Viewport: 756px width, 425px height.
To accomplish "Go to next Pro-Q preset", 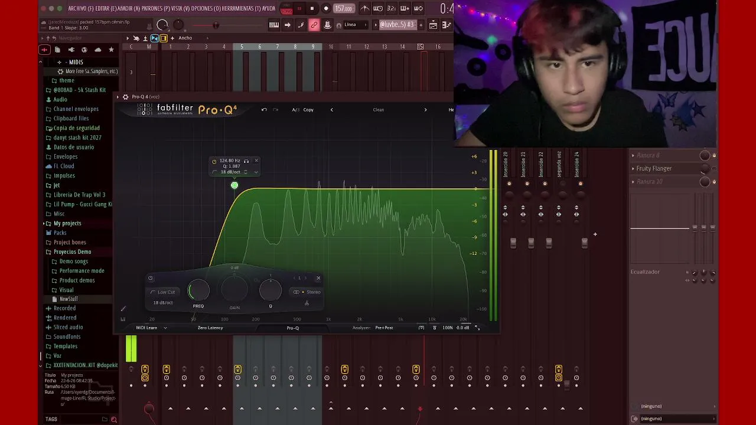I will point(425,110).
